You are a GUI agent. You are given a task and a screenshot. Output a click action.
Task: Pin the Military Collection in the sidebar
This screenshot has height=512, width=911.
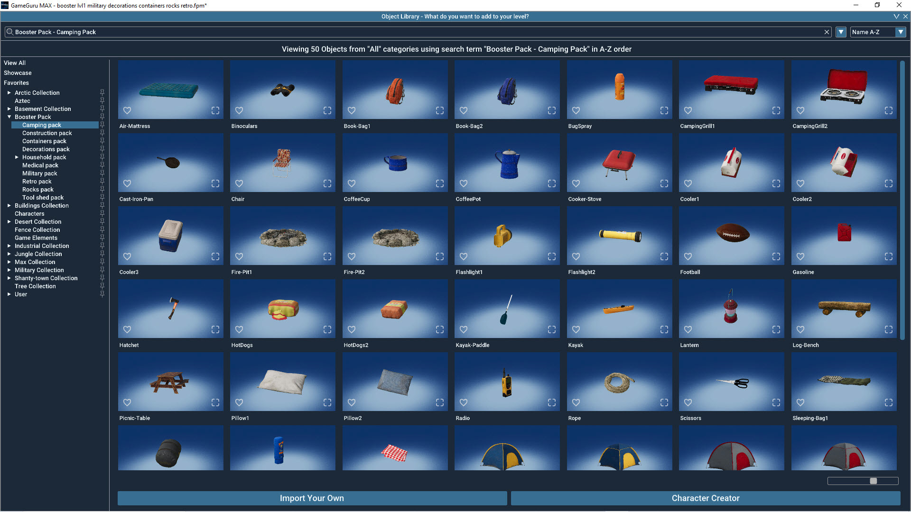point(102,270)
